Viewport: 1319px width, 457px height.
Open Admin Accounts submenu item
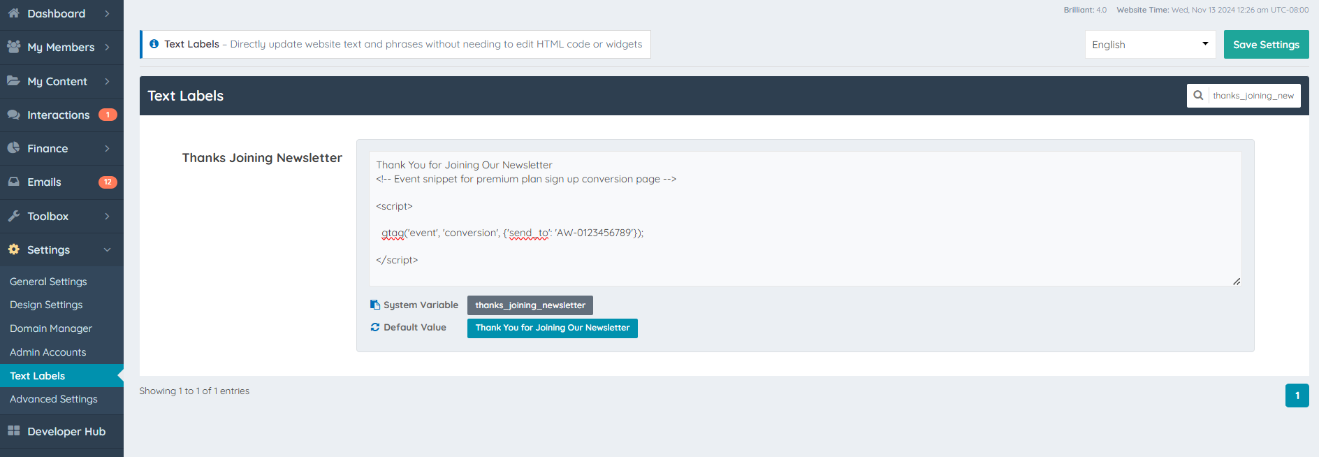click(48, 352)
